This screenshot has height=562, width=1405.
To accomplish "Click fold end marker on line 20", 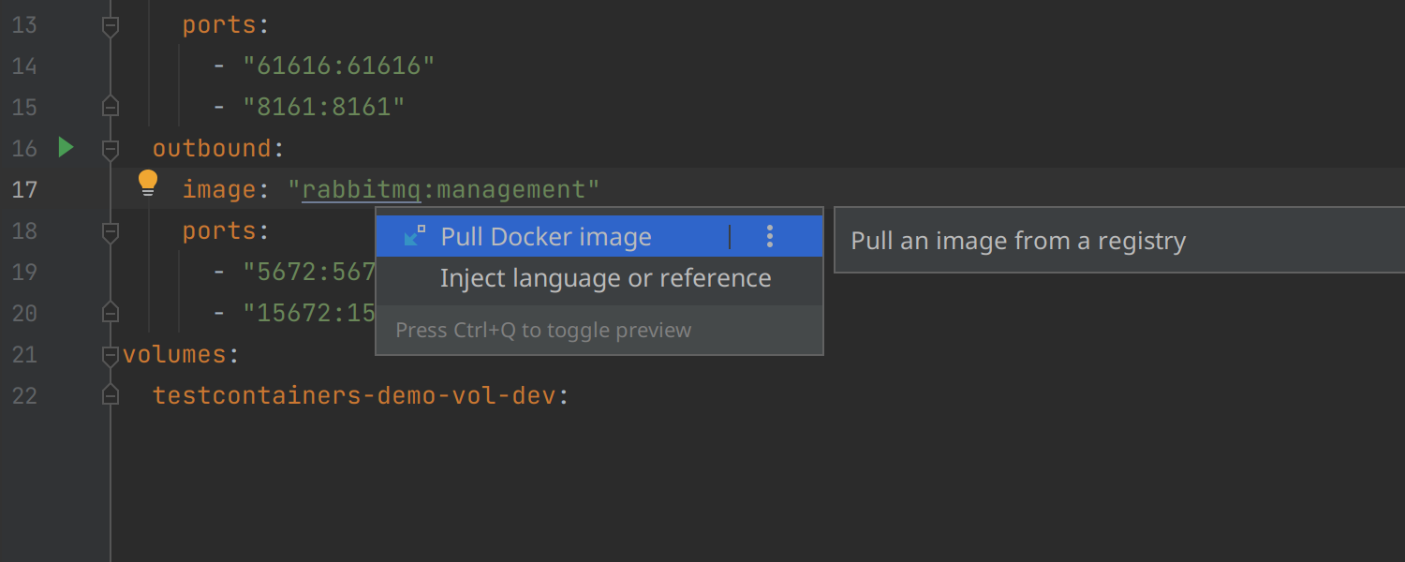I will pos(111,312).
